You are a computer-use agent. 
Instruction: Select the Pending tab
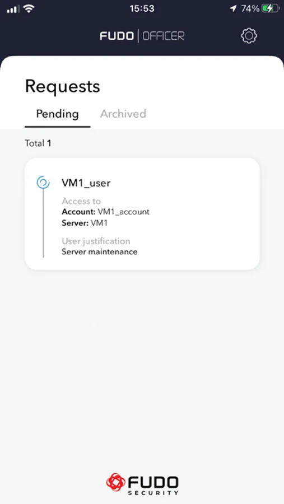coord(57,114)
